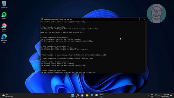Image resolution: width=174 pixels, height=98 pixels.
Task: Click the 'net stop cryptsvc' command line
Action: click(x=54, y=38)
